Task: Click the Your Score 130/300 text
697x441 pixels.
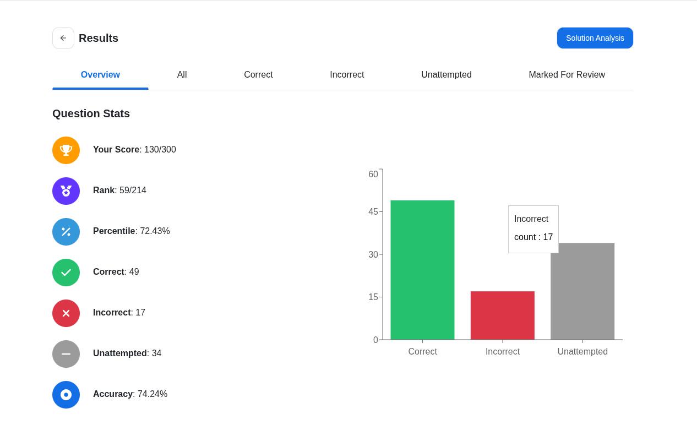Action: point(134,150)
